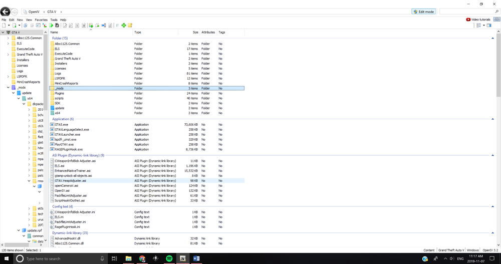Collapse the Dynamic-link library (35) group
The image size is (501, 264).
492,233
